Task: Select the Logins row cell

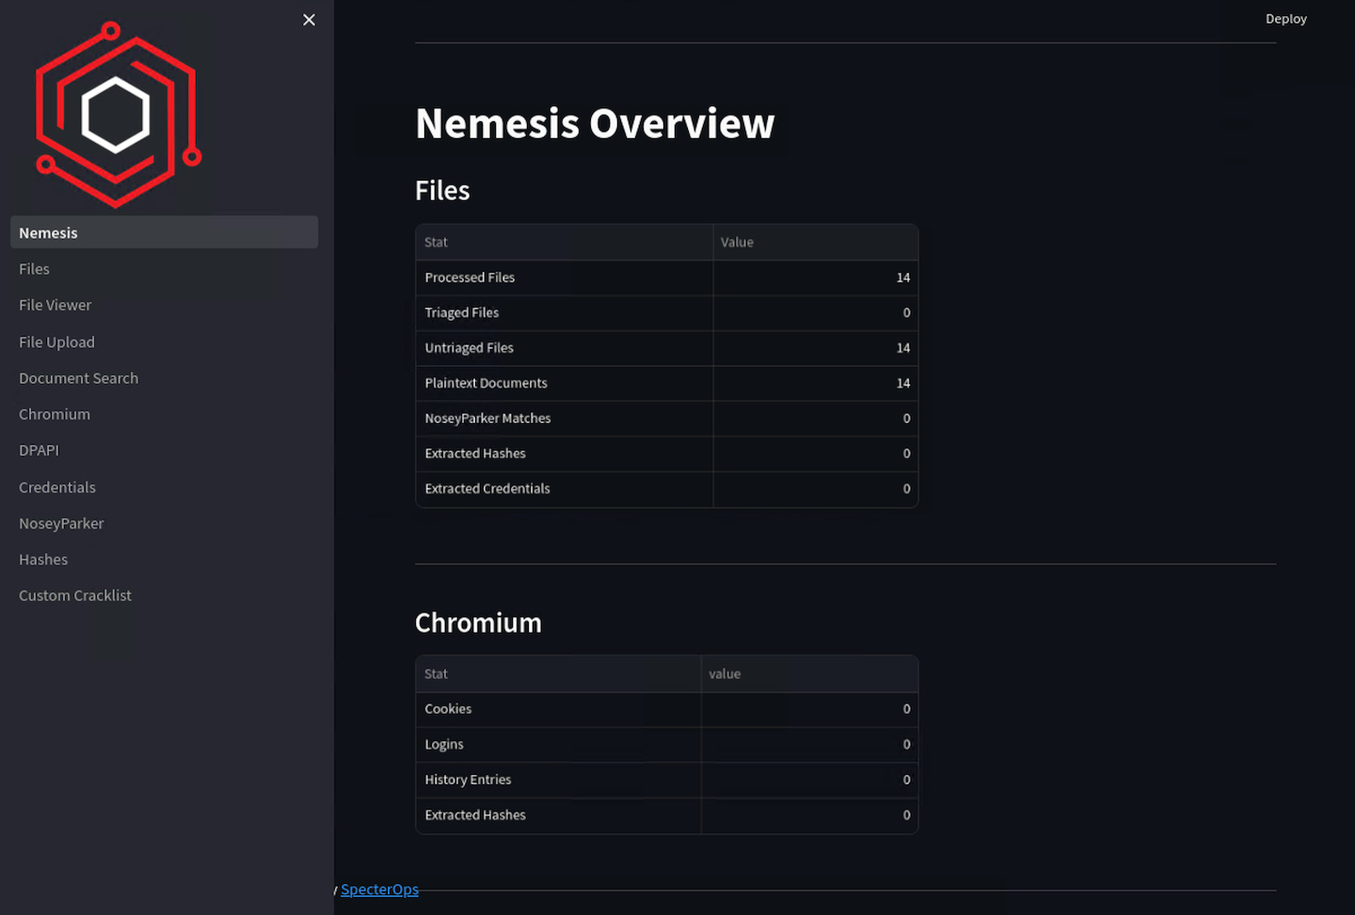Action: click(558, 744)
